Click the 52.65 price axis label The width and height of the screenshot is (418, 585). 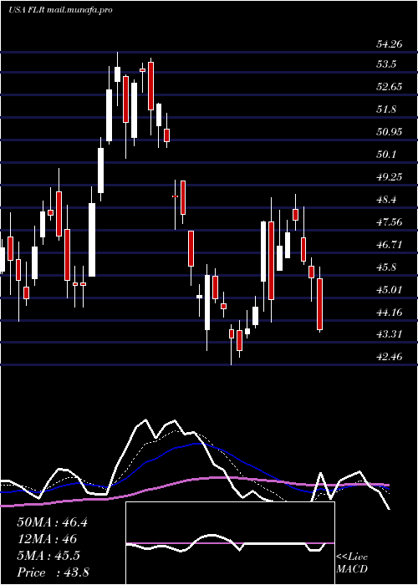coord(390,87)
